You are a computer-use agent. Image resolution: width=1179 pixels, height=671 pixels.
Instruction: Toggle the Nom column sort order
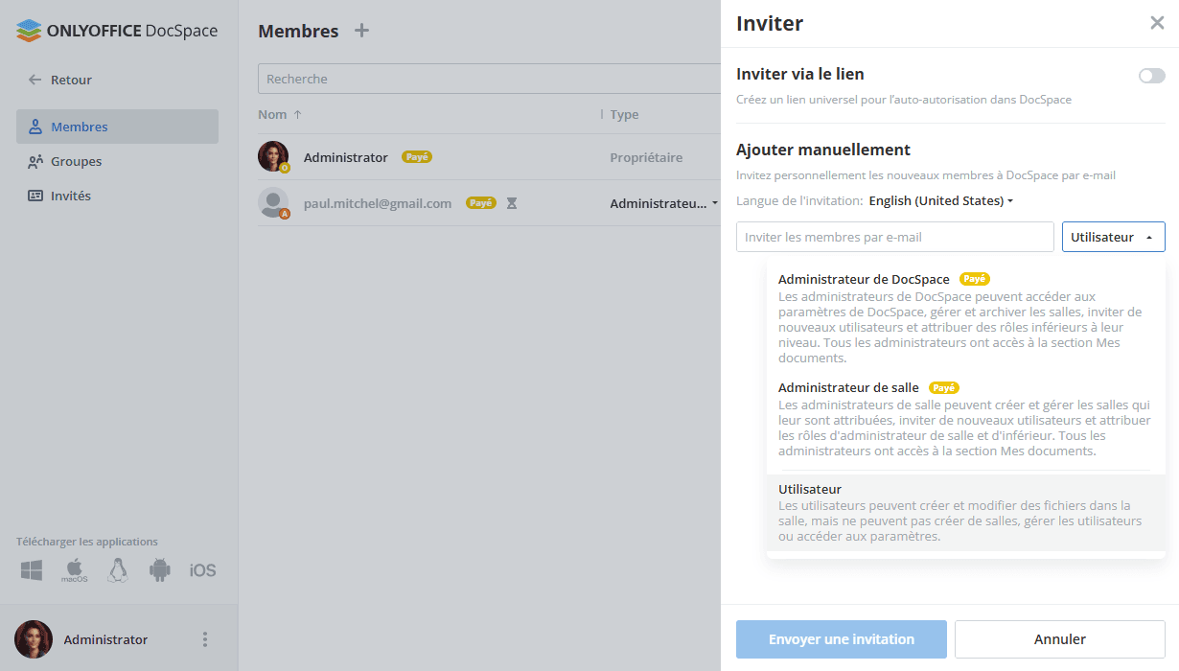[x=279, y=113]
